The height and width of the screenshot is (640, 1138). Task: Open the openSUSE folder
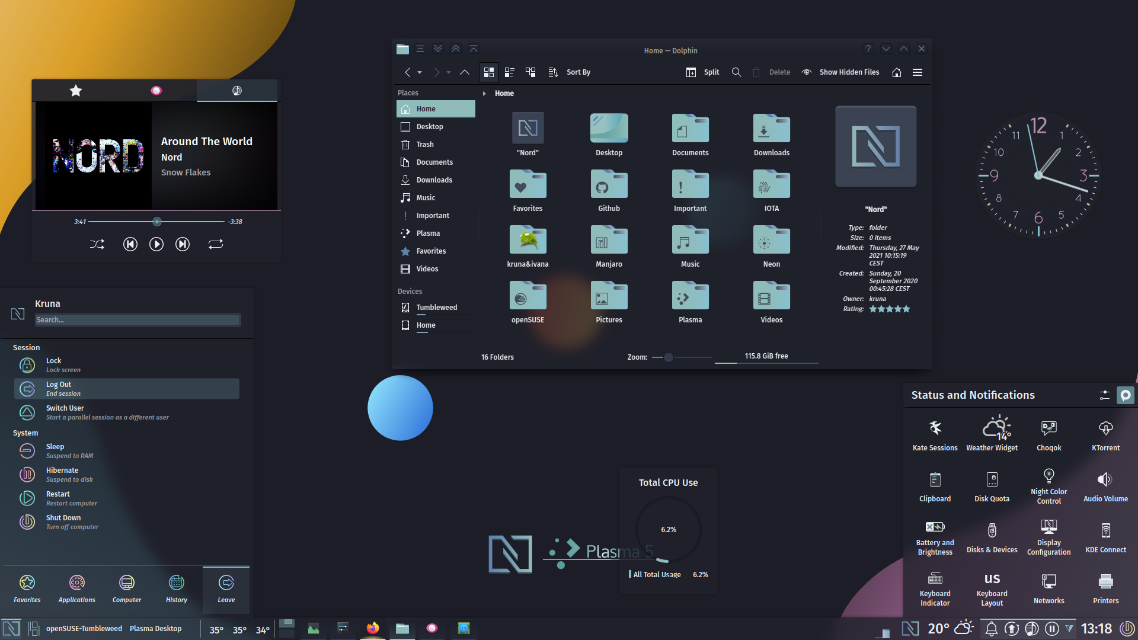(x=528, y=302)
